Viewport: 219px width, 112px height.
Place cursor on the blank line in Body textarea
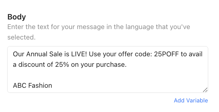click(x=107, y=75)
